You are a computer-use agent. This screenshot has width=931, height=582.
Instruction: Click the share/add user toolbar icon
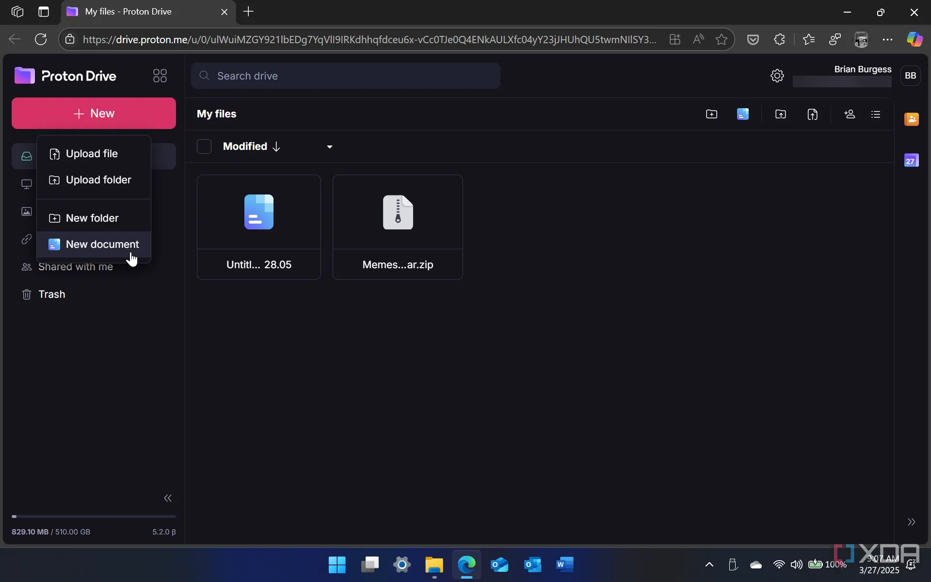(x=850, y=114)
